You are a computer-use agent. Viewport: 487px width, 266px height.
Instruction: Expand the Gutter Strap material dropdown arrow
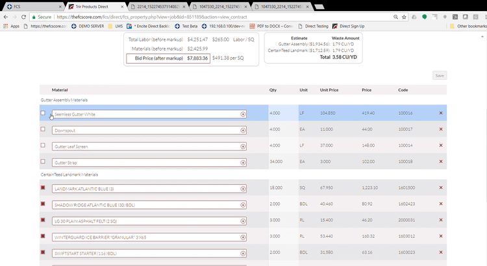click(243, 163)
